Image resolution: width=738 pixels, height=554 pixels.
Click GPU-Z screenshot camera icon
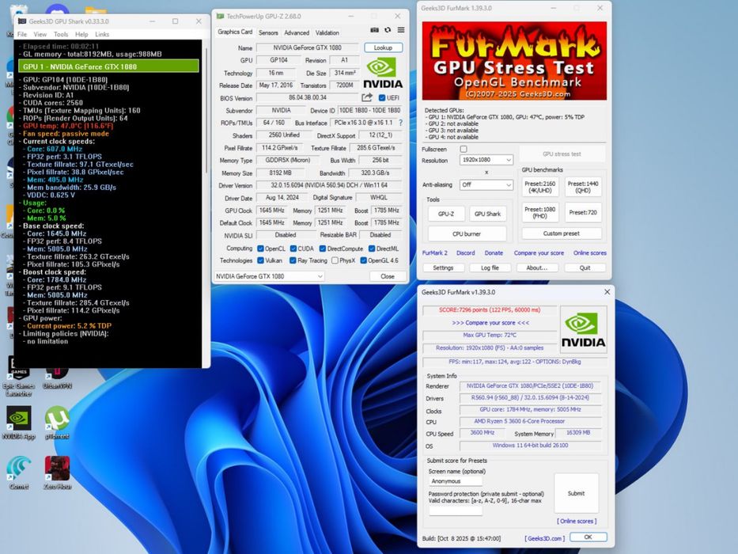[374, 30]
